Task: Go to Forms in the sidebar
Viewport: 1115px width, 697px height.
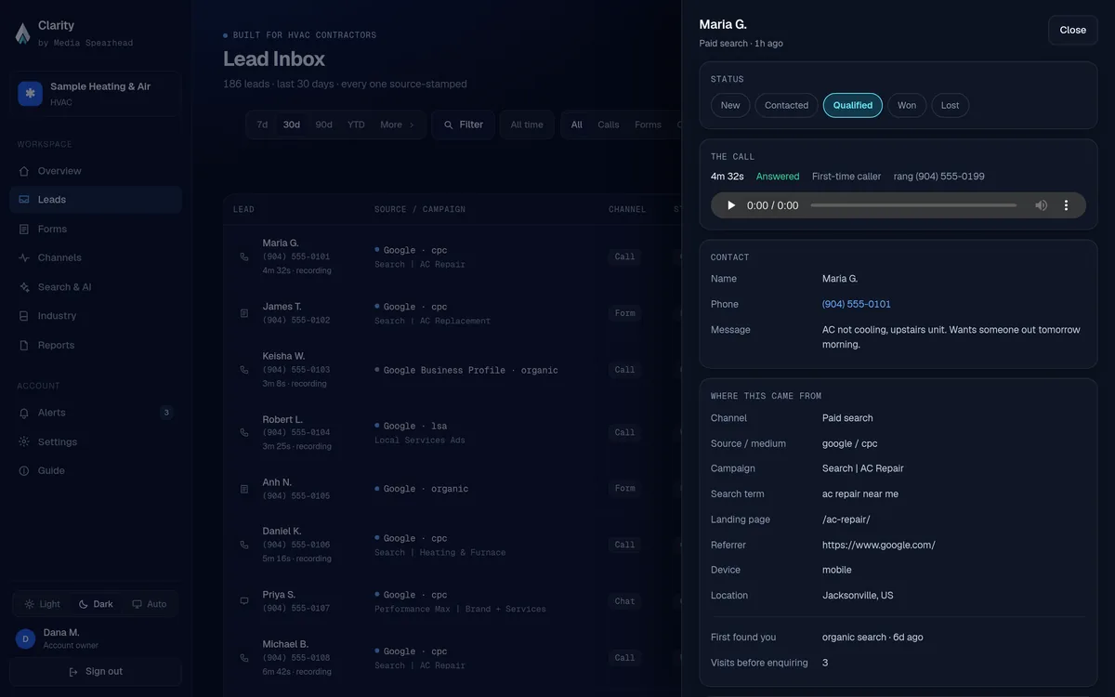Action: (96, 229)
